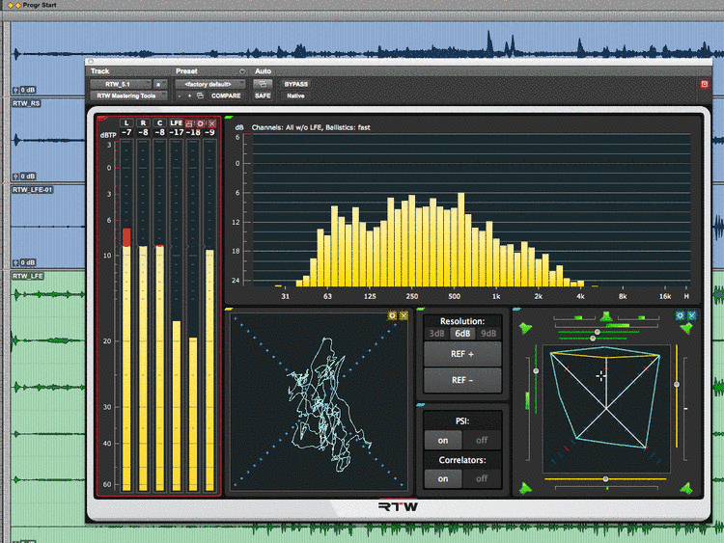
Task: Open the automation enable window icon
Action: (263, 84)
